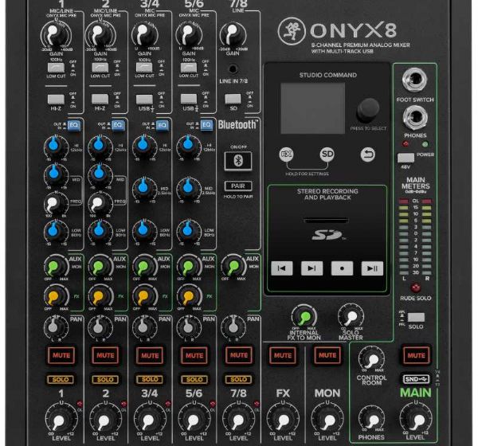Click the Control Room knob

click(x=371, y=359)
